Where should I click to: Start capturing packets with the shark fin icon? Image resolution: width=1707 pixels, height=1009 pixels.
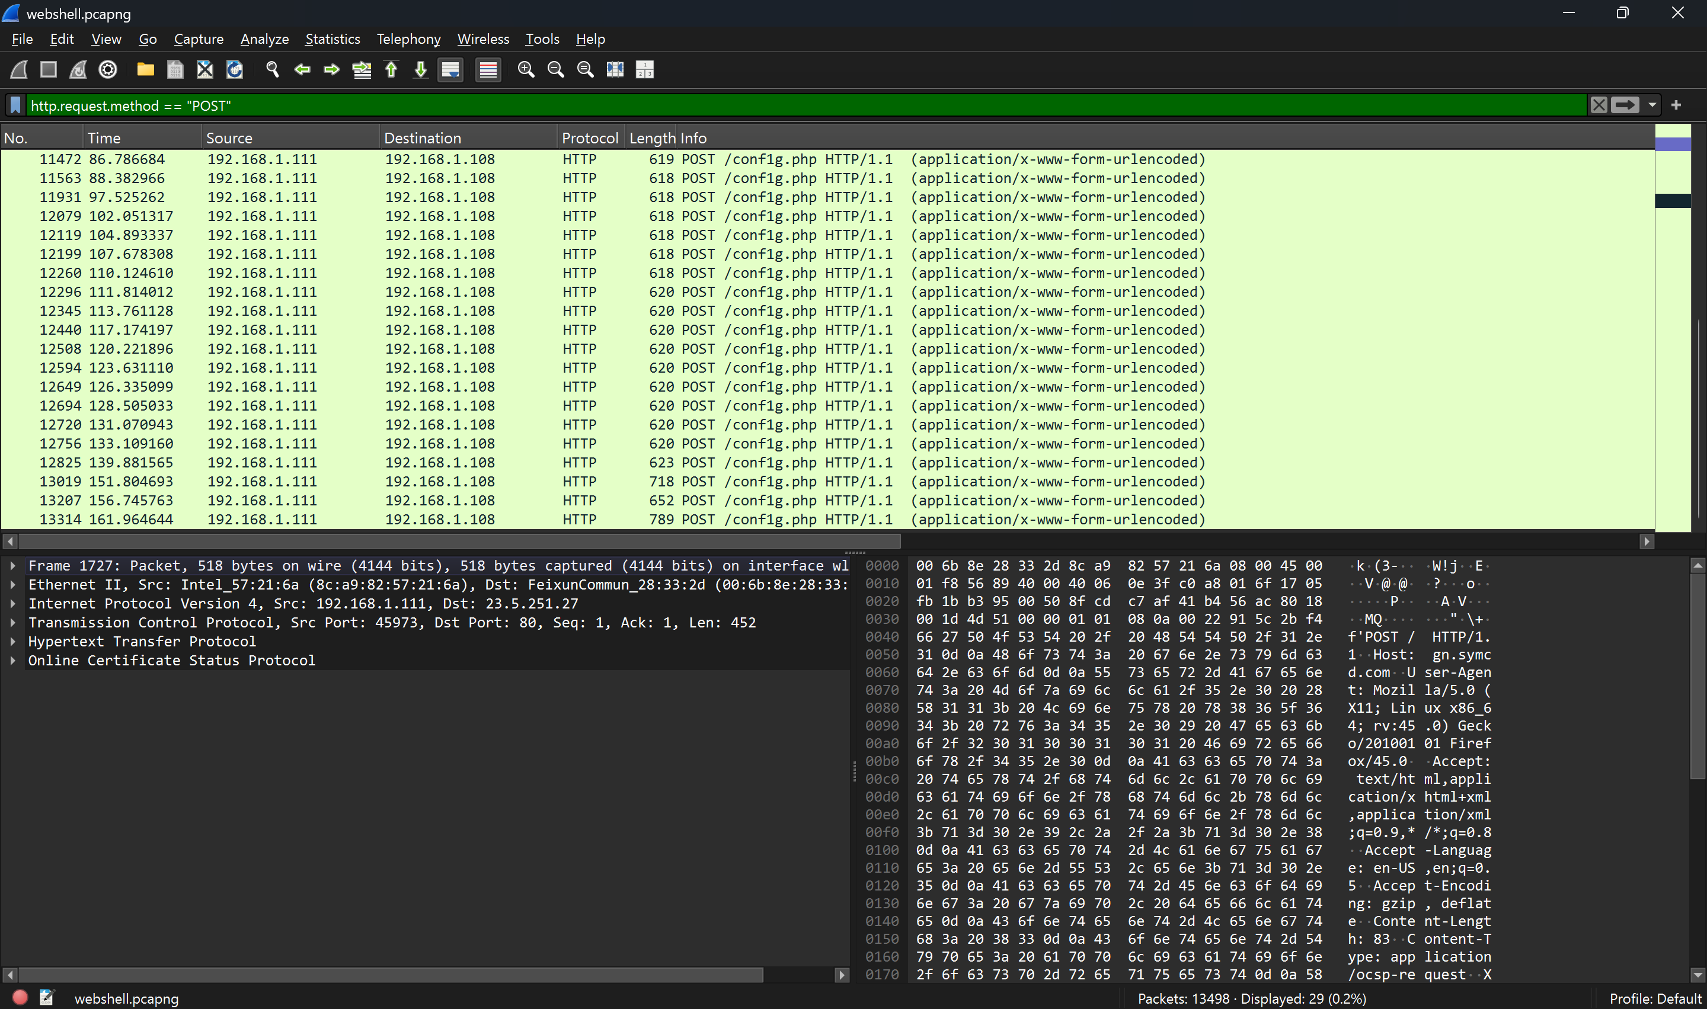[x=19, y=69]
